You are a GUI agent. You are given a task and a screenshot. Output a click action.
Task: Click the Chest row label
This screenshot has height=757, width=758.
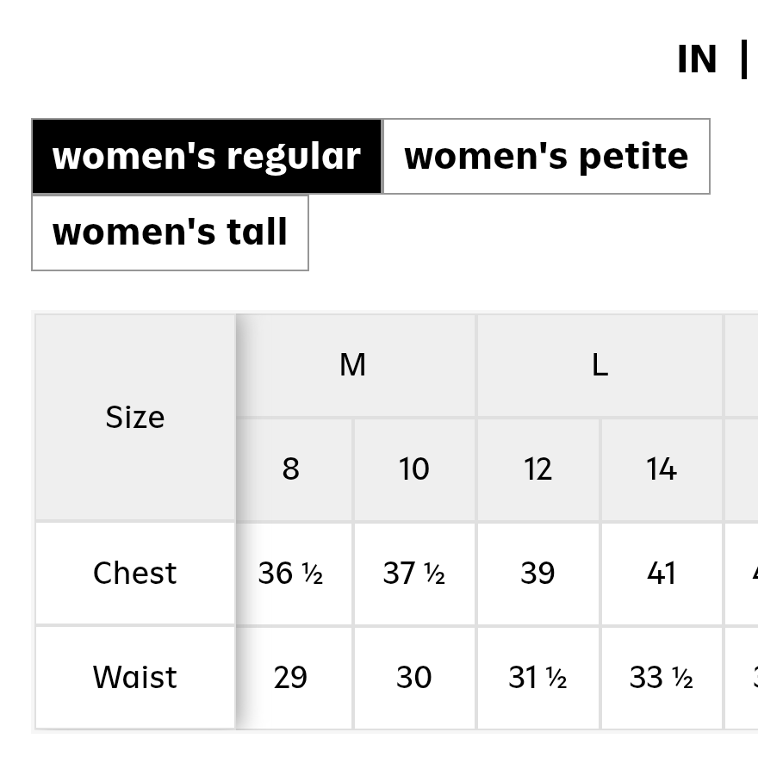[135, 574]
